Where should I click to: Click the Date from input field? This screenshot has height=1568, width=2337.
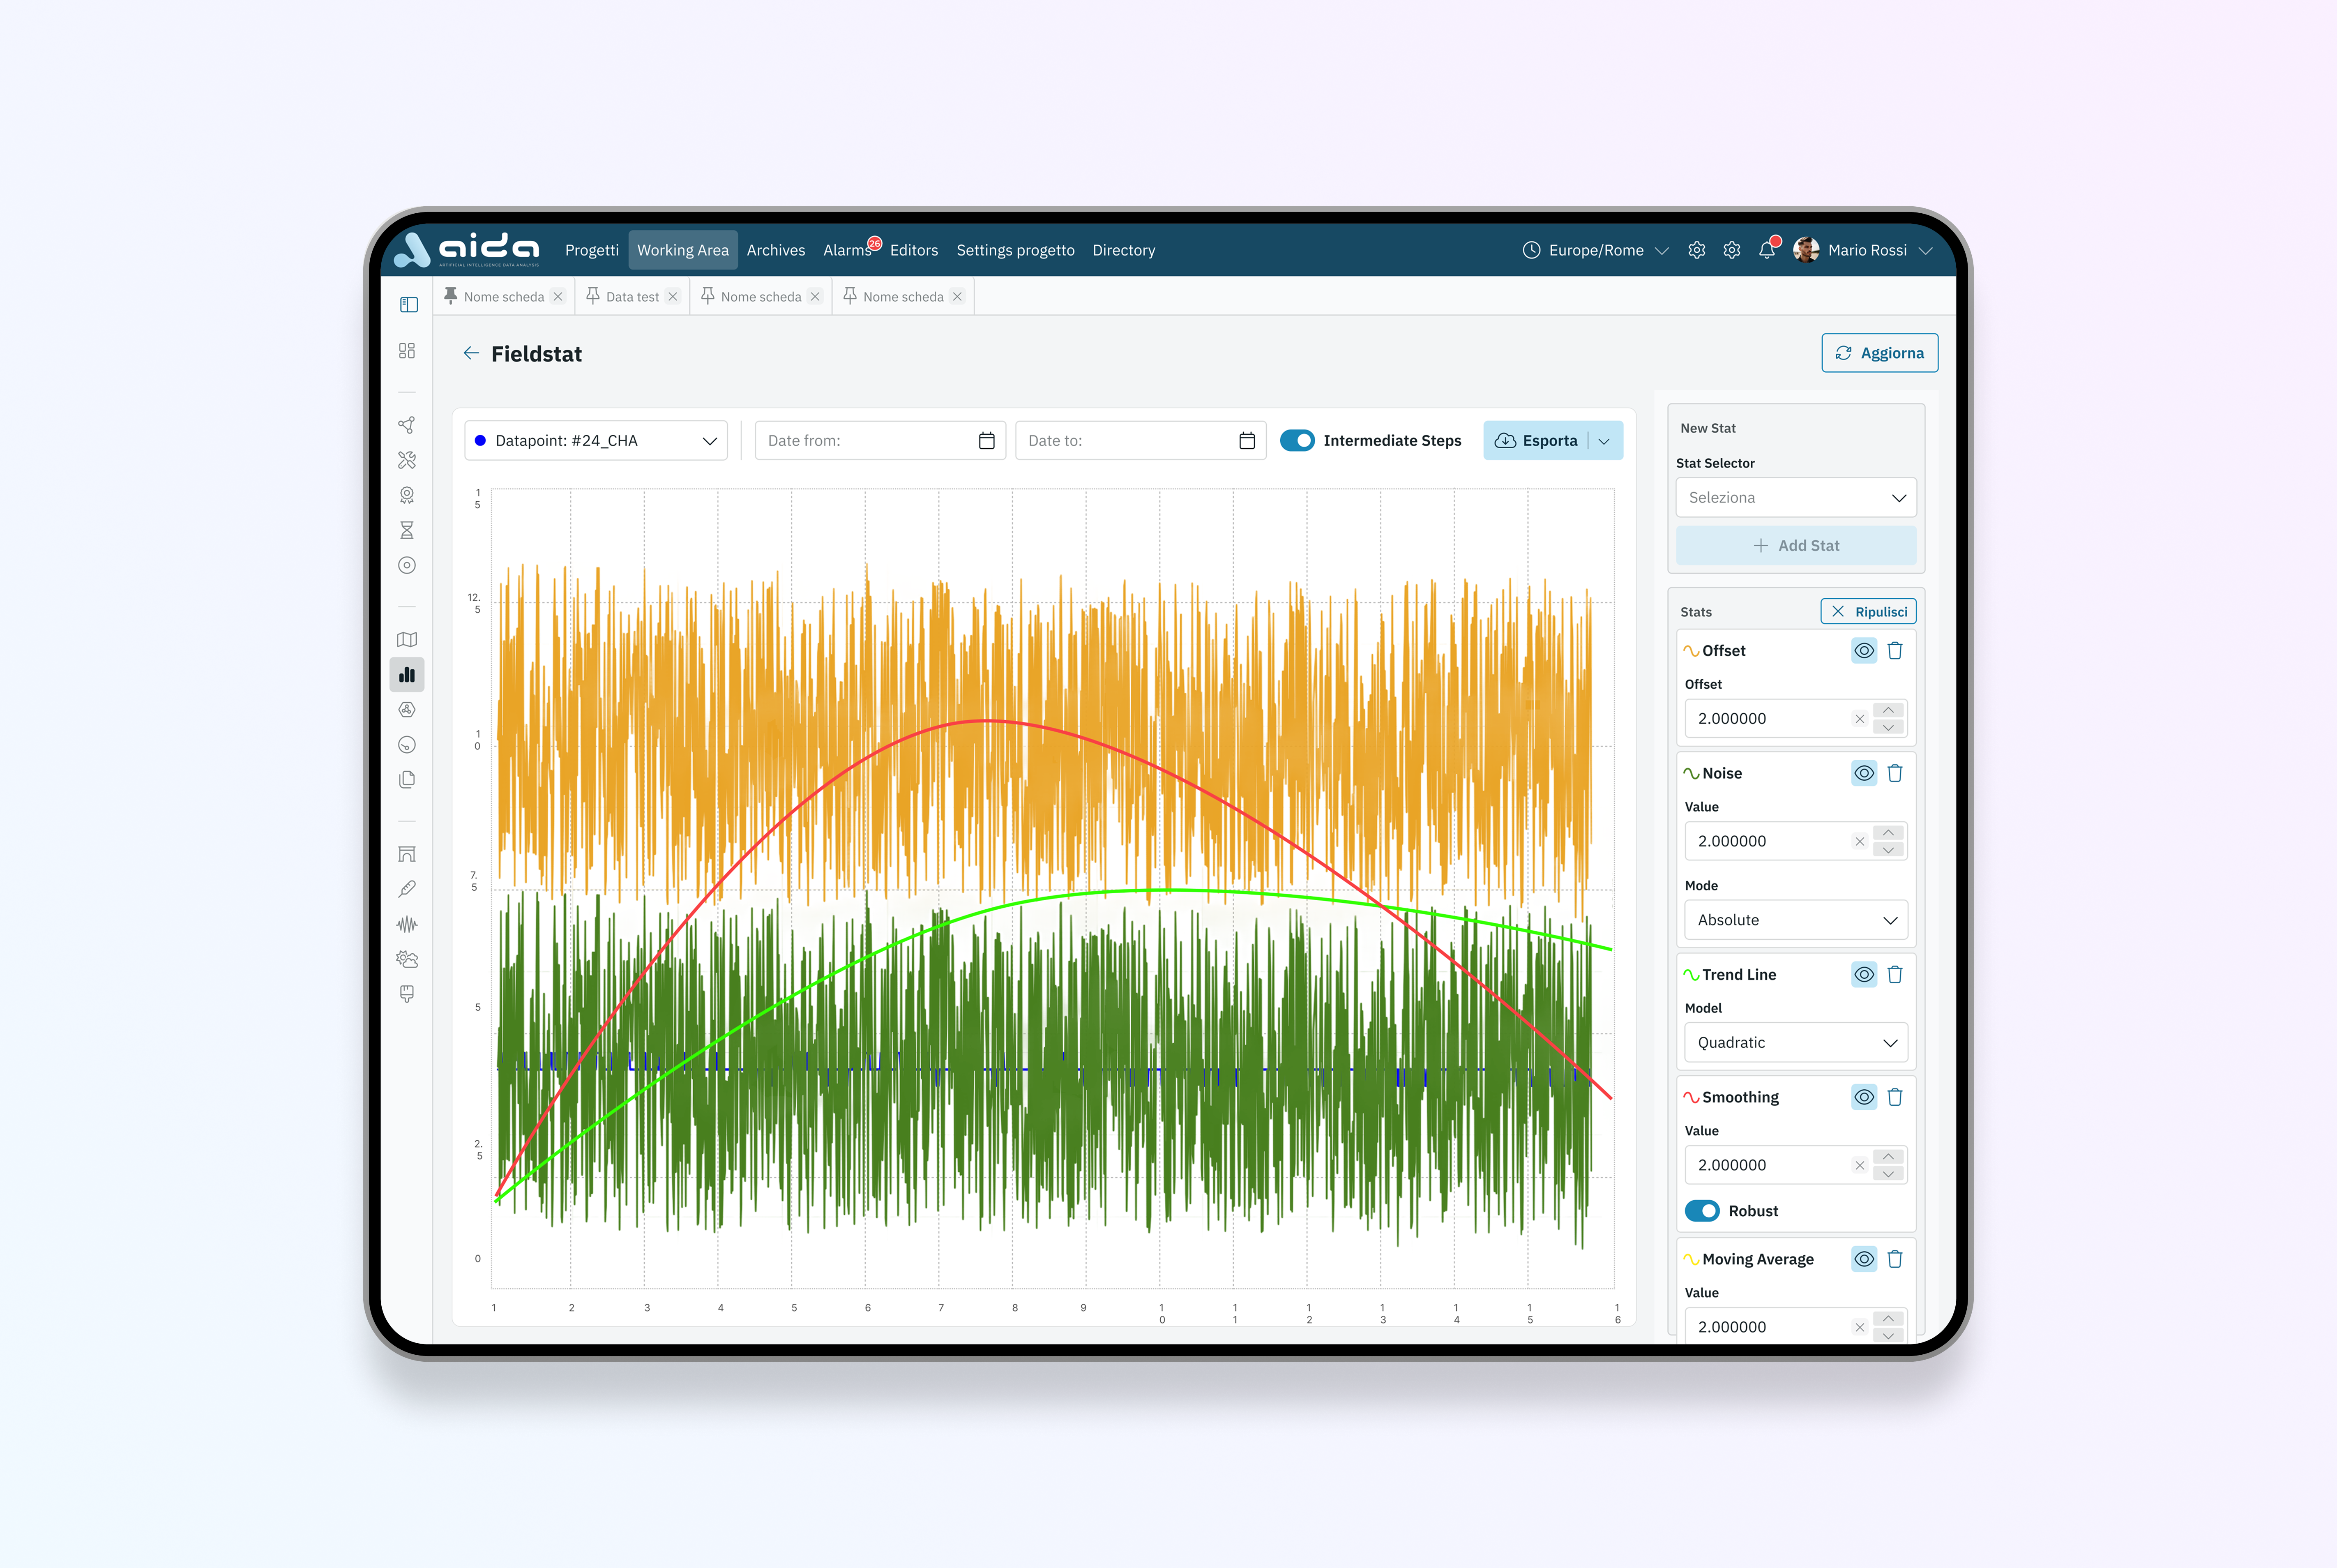(880, 441)
